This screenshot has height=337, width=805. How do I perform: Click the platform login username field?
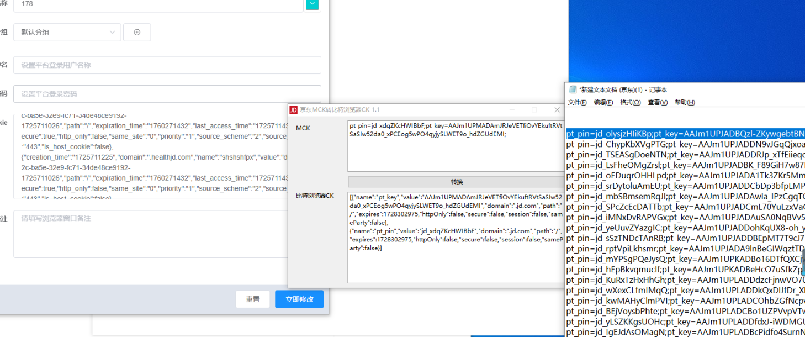point(167,65)
